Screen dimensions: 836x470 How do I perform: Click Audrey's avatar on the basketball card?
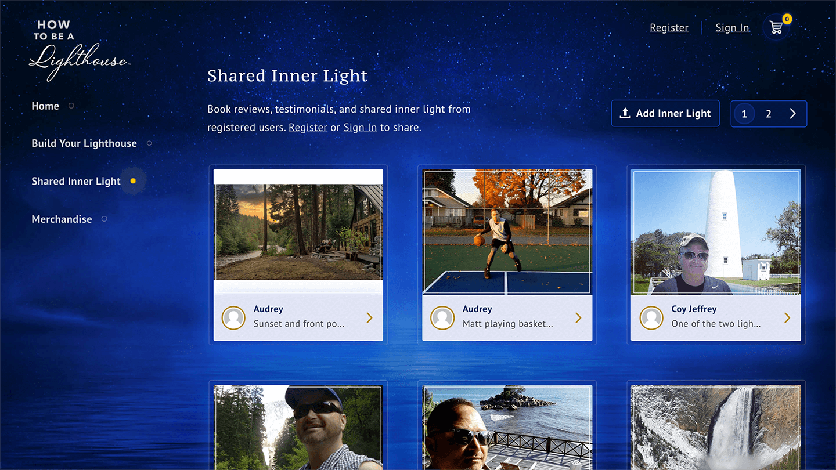(x=442, y=318)
